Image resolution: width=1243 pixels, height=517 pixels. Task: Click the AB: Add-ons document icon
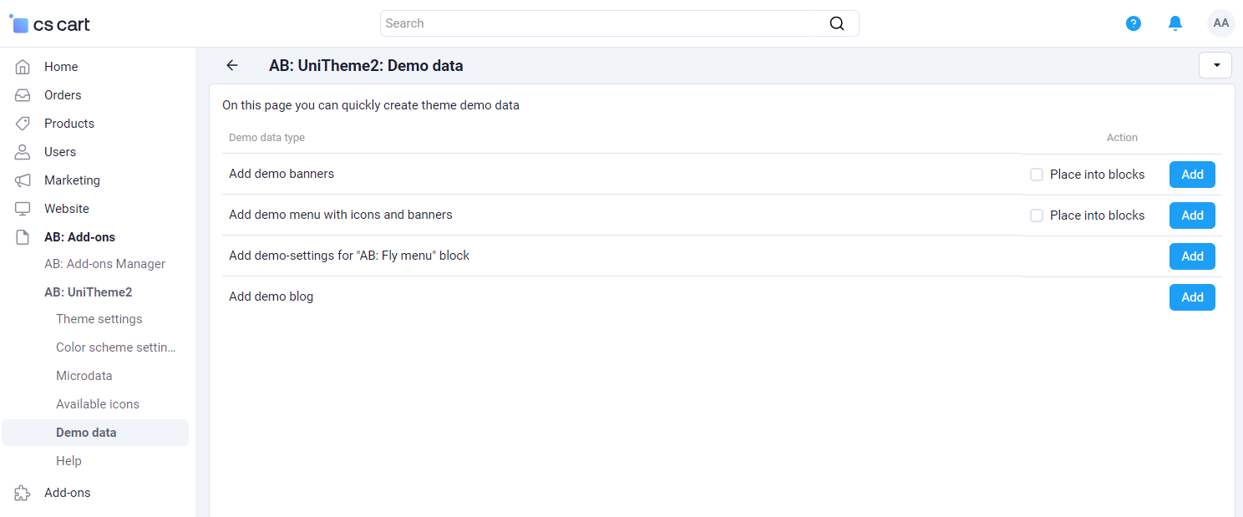point(23,237)
